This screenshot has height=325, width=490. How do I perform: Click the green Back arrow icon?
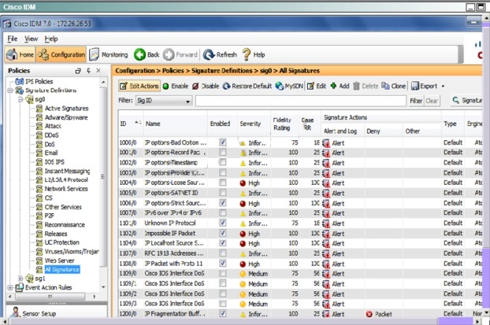(139, 54)
